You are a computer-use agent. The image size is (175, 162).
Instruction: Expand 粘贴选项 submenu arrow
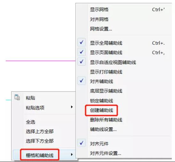[72, 107]
